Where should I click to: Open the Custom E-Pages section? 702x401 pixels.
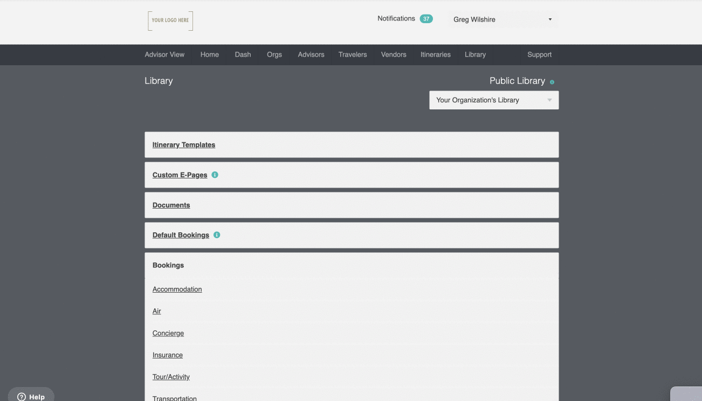point(180,175)
